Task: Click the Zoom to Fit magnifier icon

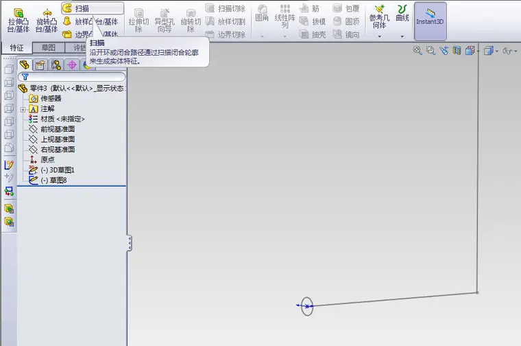Action: pos(417,51)
